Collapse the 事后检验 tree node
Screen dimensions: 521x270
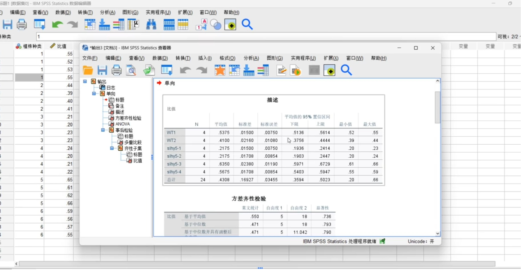pos(103,130)
